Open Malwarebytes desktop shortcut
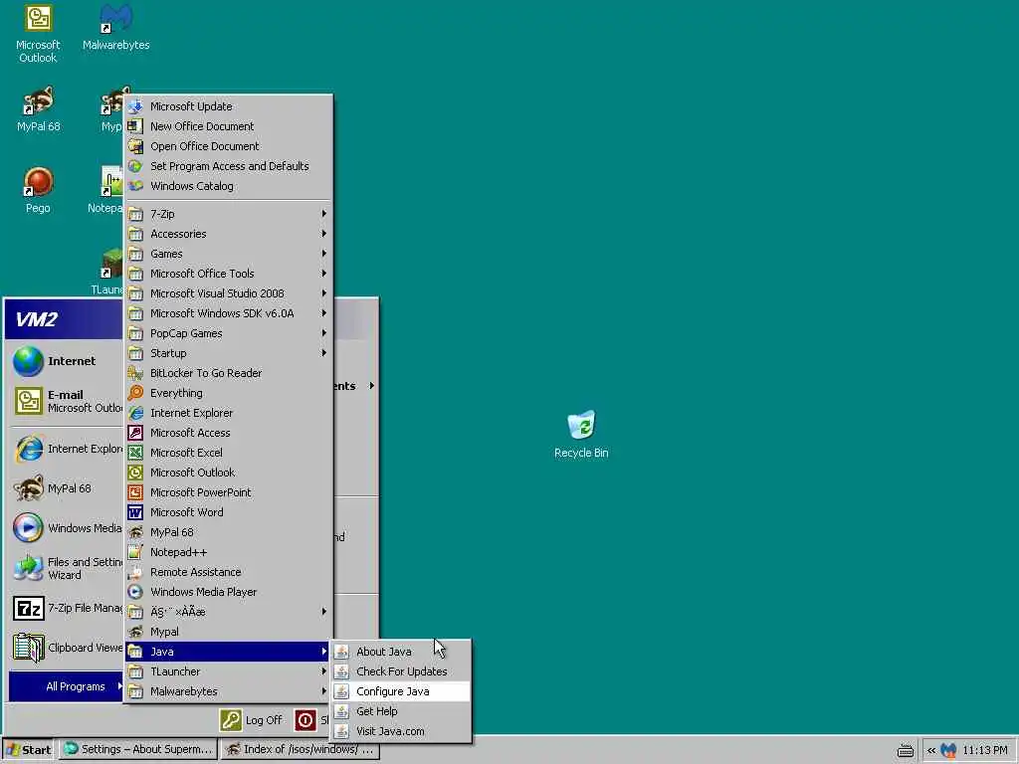The width and height of the screenshot is (1019, 764). pyautogui.click(x=115, y=27)
